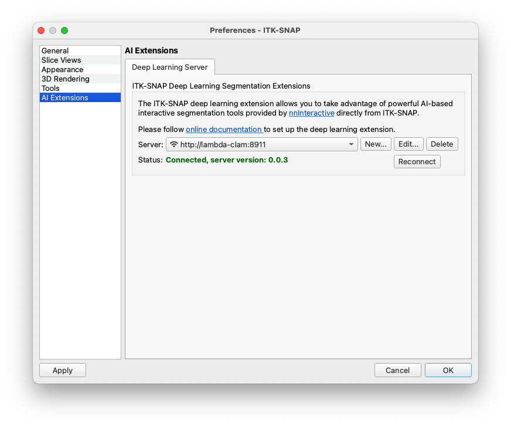Select General in preferences sidebar
Viewport: 511px width, 427px height.
tap(80, 50)
